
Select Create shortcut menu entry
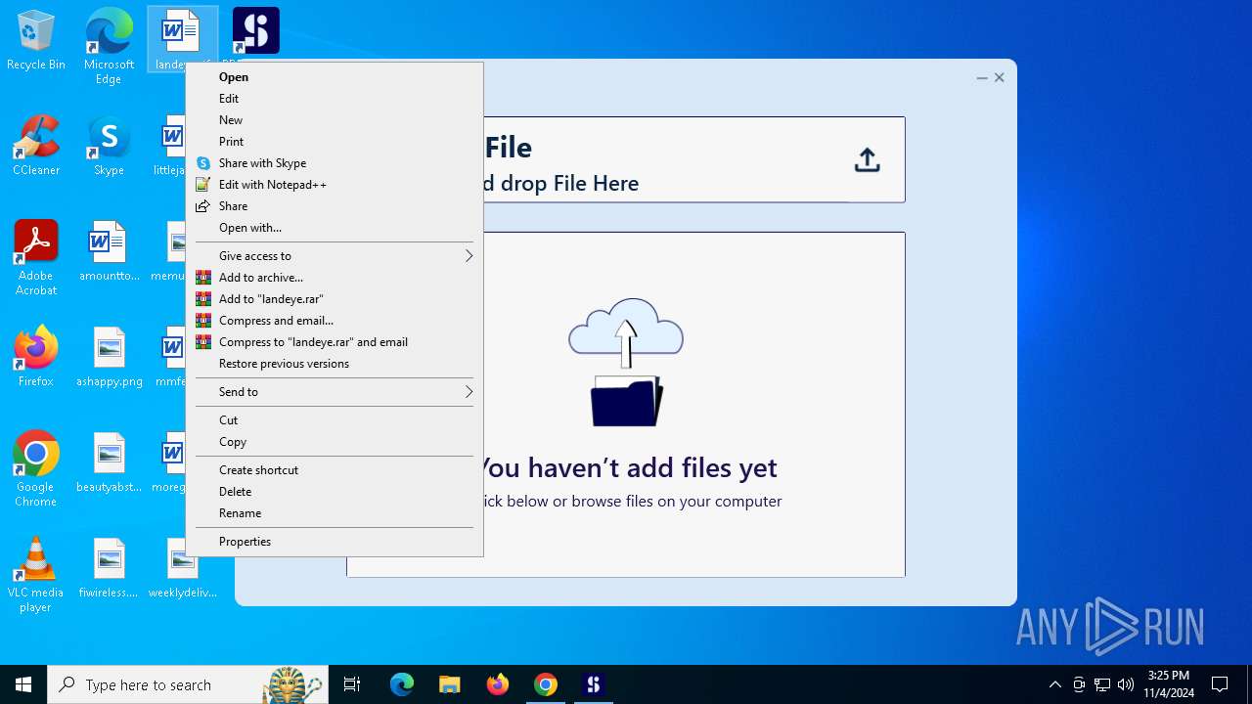pyautogui.click(x=335, y=470)
